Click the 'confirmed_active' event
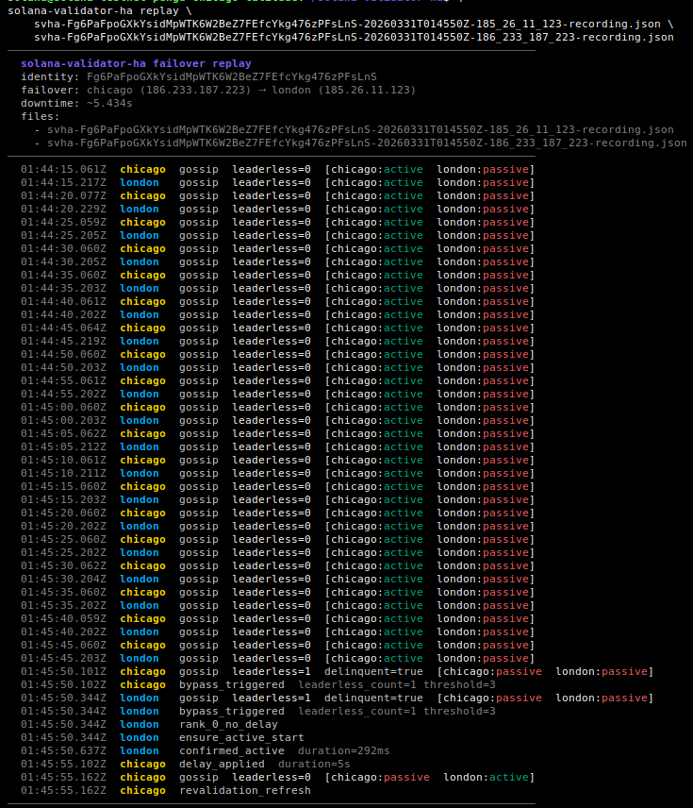The image size is (693, 808). pyautogui.click(x=232, y=750)
